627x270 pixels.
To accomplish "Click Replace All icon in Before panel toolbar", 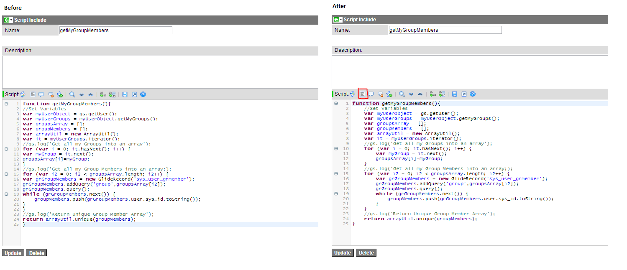I will click(x=112, y=94).
